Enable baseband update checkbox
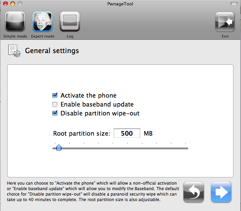Screen dimensions: 241x211 pos(55,104)
